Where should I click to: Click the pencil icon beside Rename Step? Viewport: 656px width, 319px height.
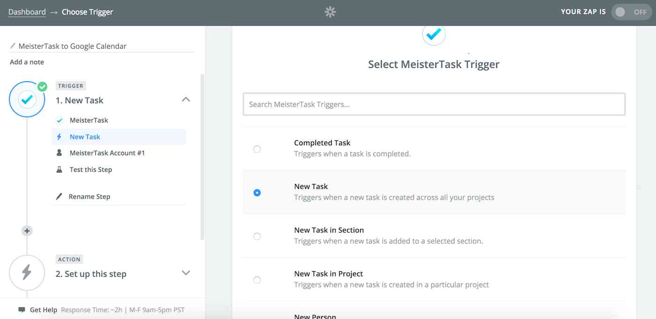pos(59,196)
